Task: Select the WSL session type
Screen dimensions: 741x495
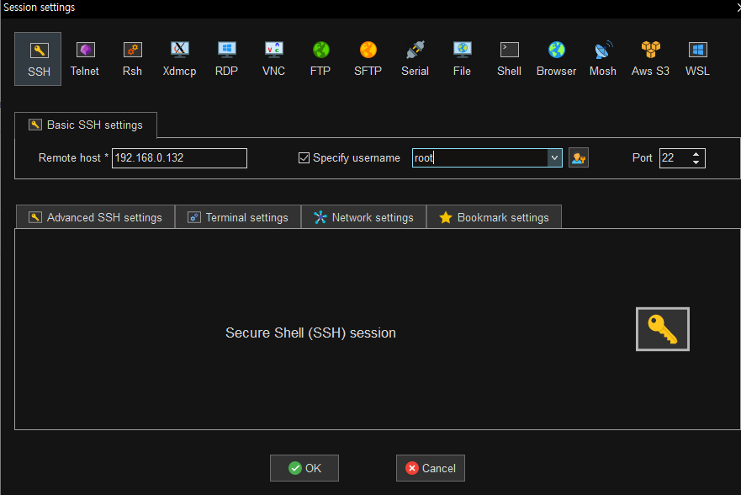Action: coord(697,59)
